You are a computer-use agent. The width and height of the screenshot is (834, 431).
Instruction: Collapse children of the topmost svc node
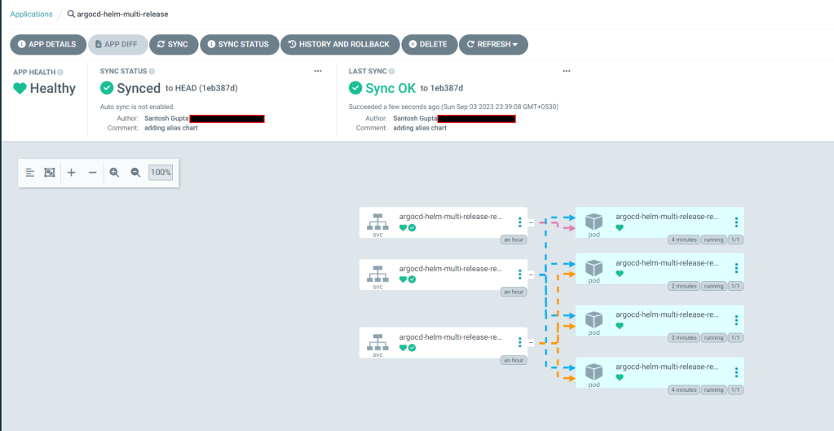tap(530, 222)
